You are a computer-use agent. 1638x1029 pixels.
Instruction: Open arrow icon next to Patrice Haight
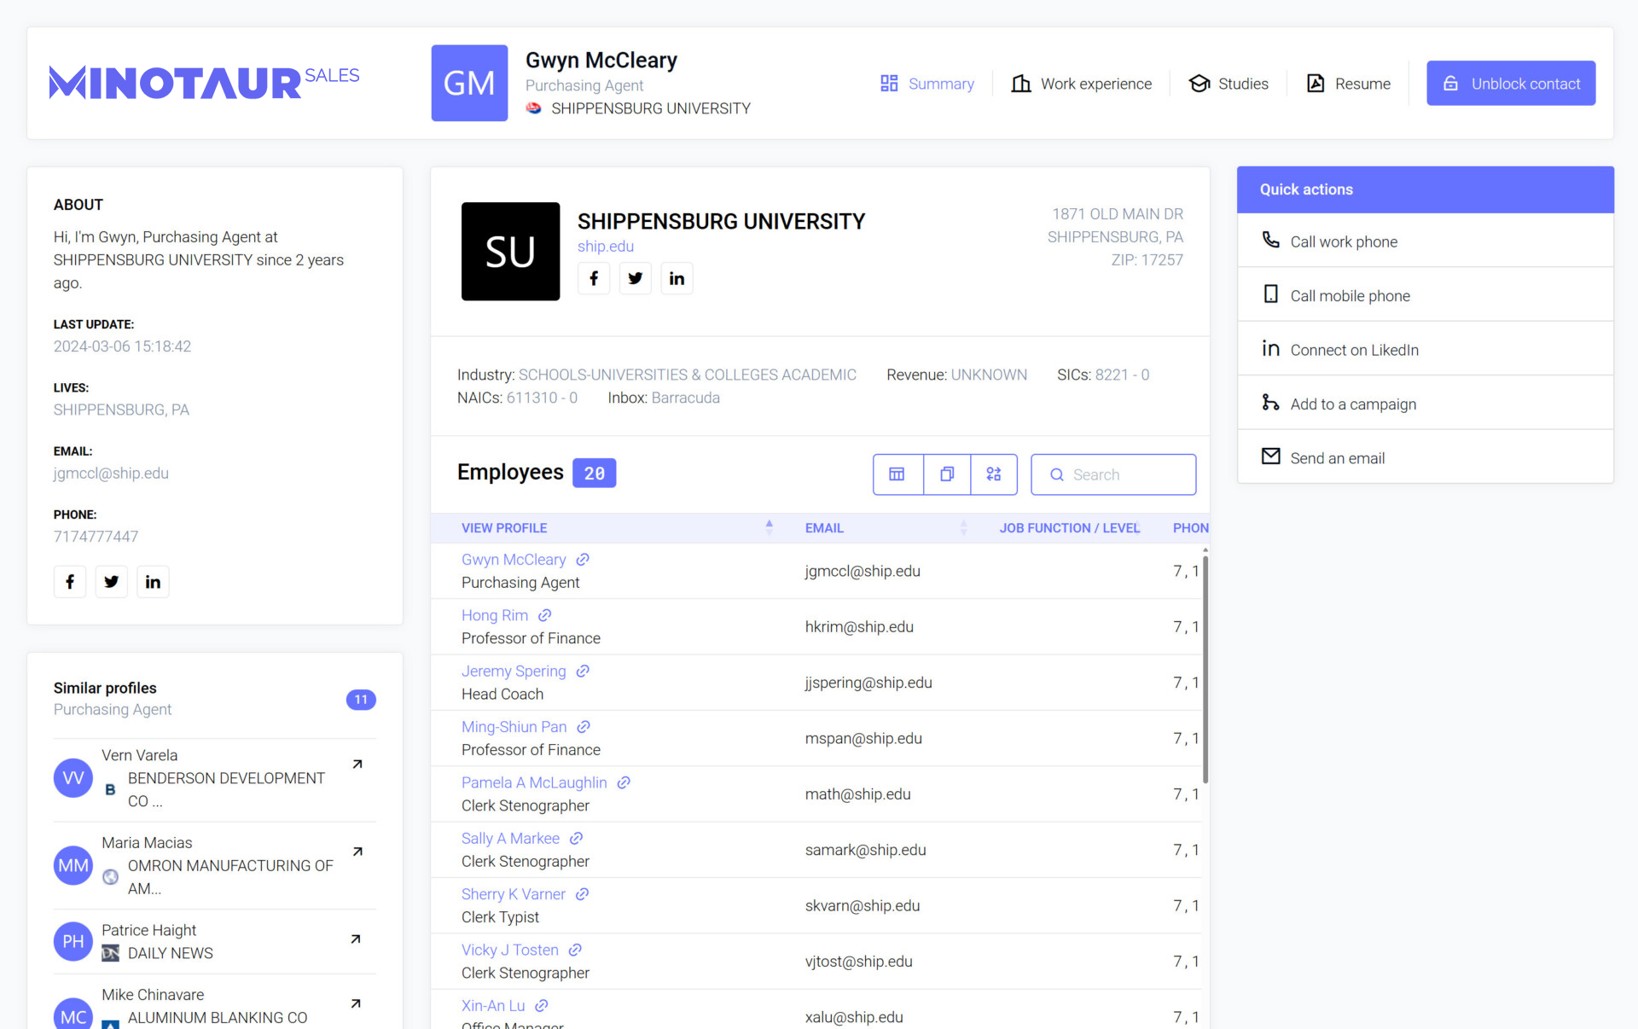356,939
